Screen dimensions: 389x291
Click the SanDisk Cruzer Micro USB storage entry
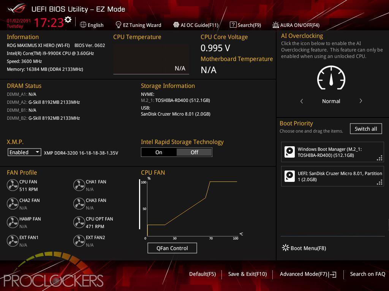tap(176, 114)
